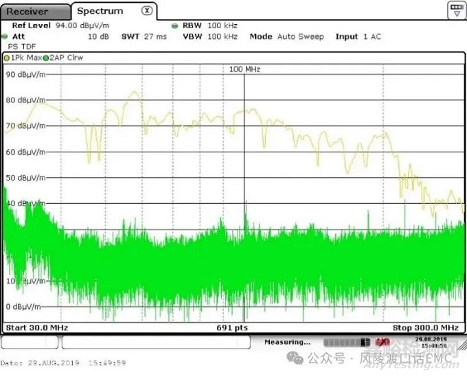The image size is (467, 377).
Task: Click the 691 pts sweep points label
Action: (x=232, y=328)
